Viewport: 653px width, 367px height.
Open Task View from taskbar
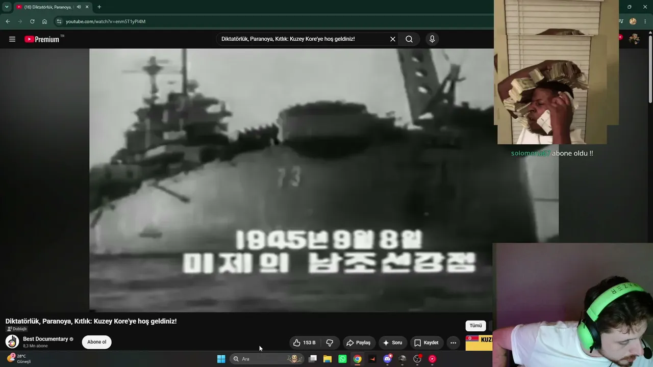pyautogui.click(x=313, y=359)
